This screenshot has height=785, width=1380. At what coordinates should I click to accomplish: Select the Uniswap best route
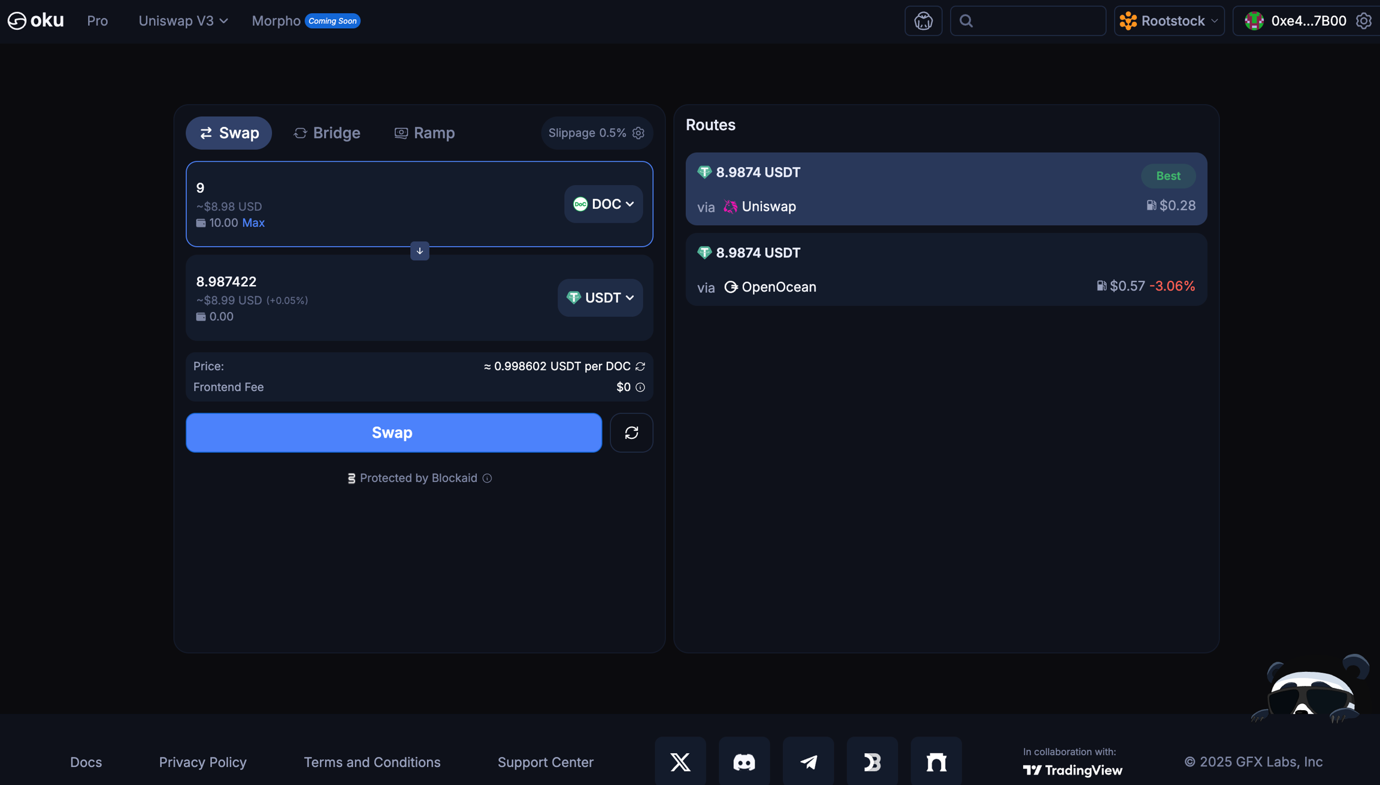(x=946, y=189)
